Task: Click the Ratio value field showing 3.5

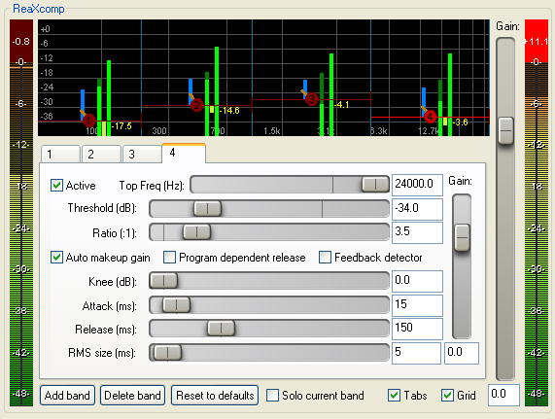Action: click(x=417, y=232)
